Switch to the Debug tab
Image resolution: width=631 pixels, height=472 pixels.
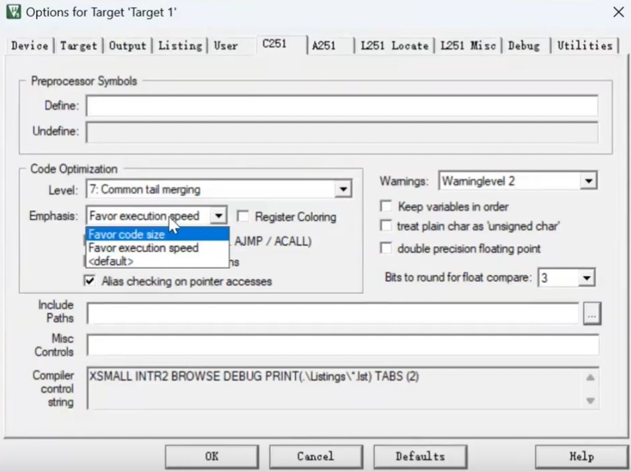coord(524,46)
